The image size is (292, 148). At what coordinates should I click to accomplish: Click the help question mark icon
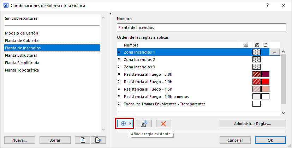(x=268, y=6)
